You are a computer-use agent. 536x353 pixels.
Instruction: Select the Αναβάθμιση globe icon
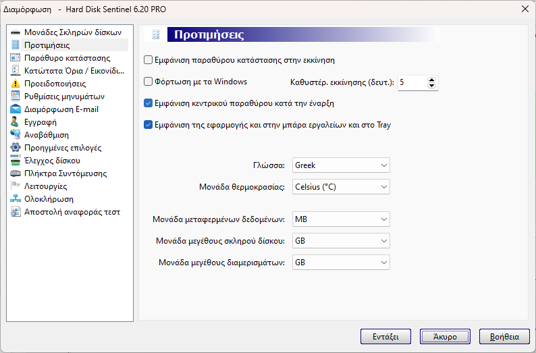pos(16,135)
